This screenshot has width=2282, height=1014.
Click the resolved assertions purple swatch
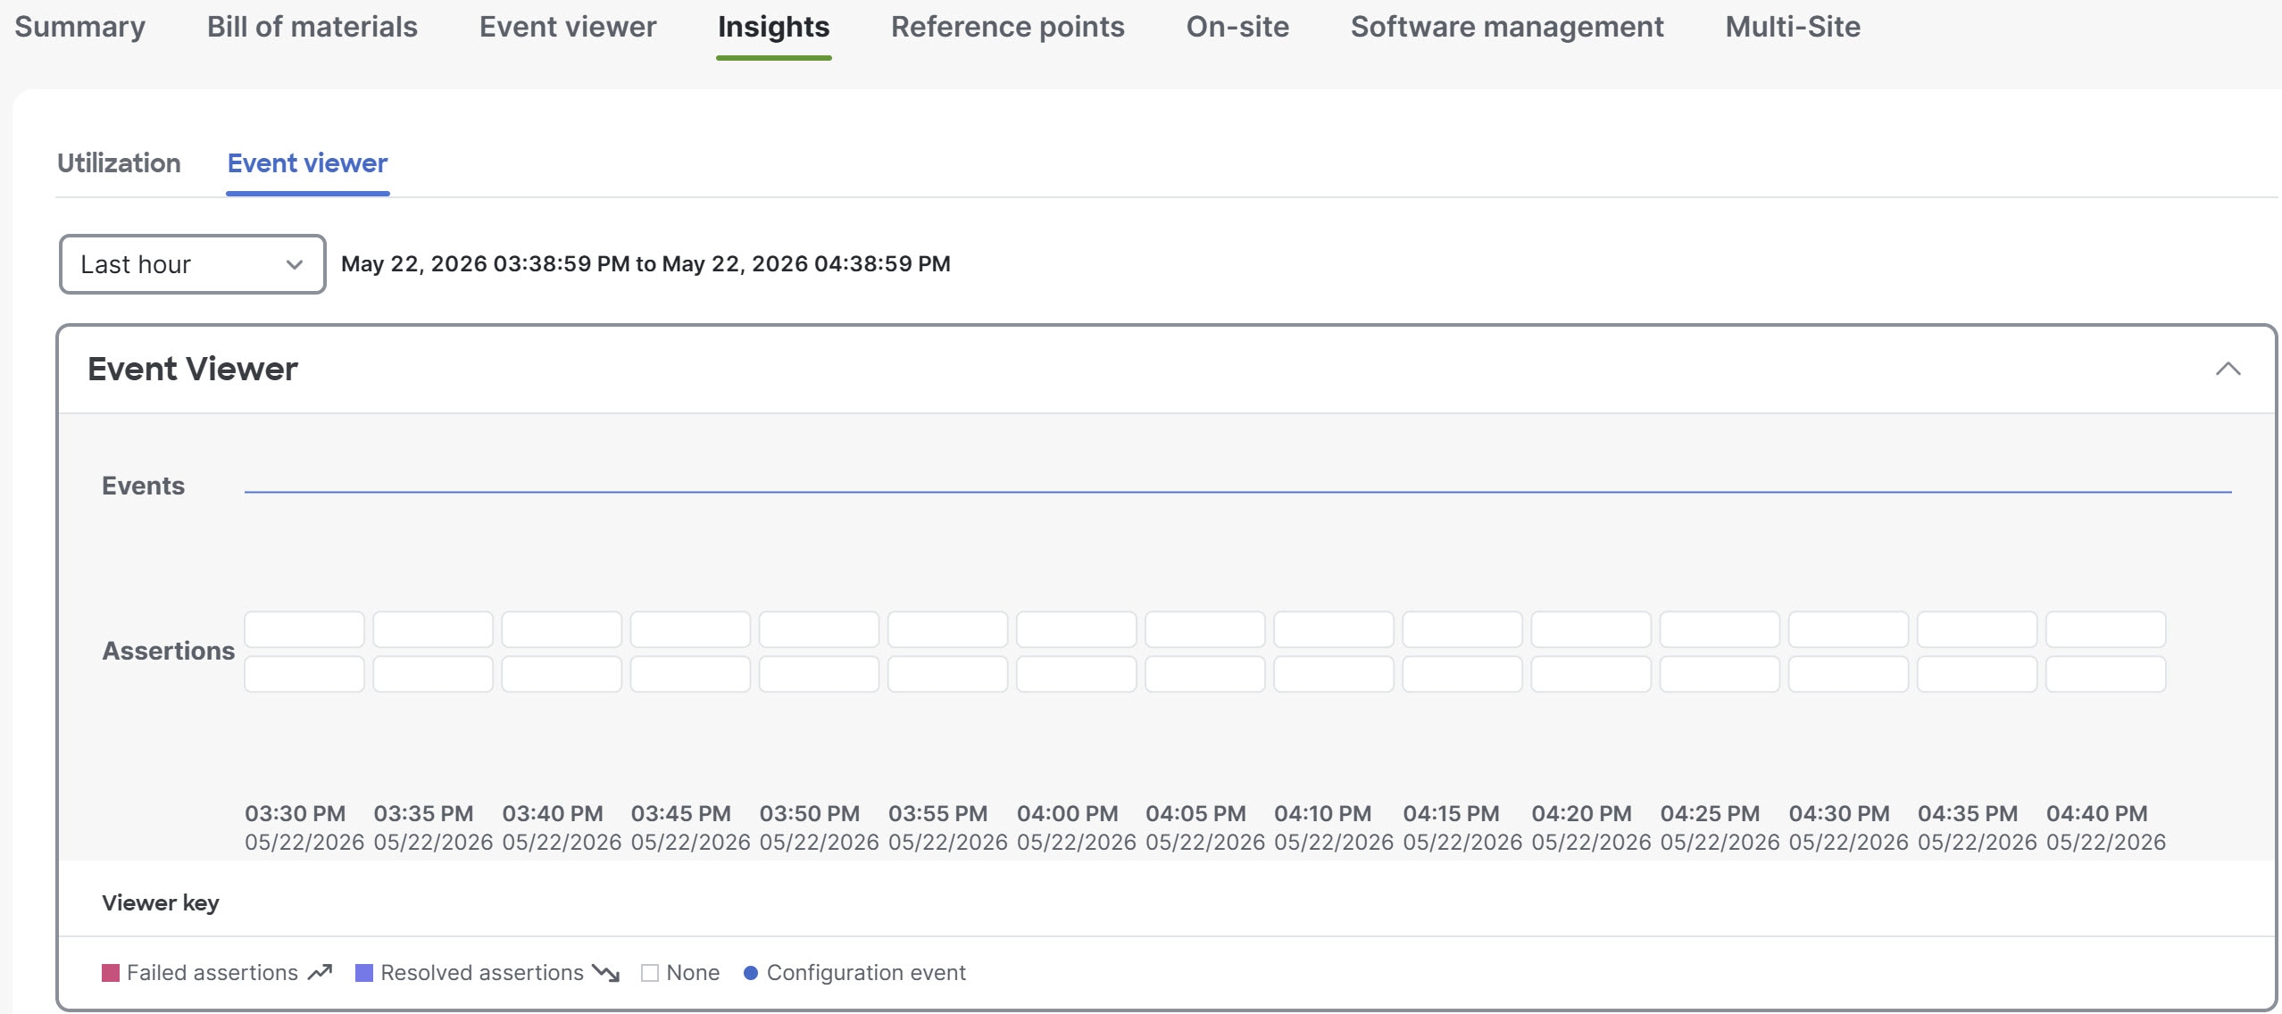click(x=364, y=973)
